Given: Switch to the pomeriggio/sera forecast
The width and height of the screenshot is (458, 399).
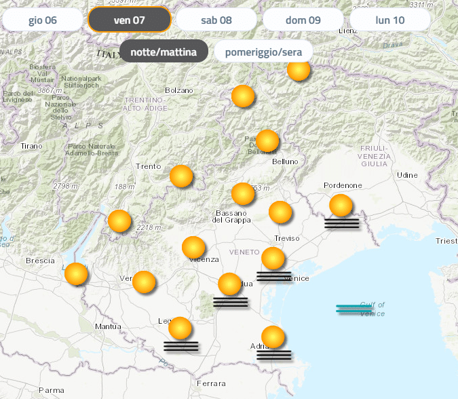Looking at the screenshot, I should coord(263,51).
